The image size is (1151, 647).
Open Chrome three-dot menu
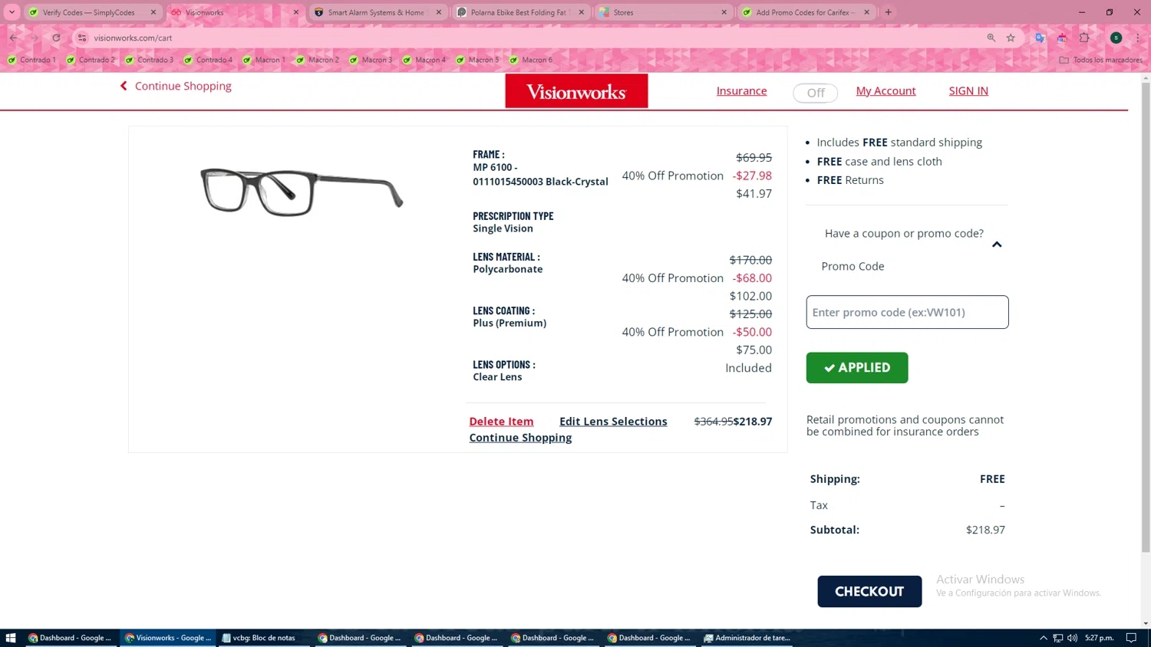pos(1137,38)
